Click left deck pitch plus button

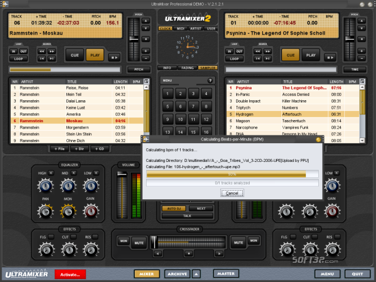pos(146,51)
